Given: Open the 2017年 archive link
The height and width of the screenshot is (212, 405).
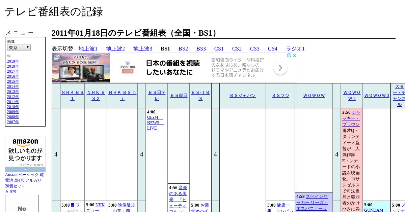Looking at the screenshot, I should coord(13,71).
